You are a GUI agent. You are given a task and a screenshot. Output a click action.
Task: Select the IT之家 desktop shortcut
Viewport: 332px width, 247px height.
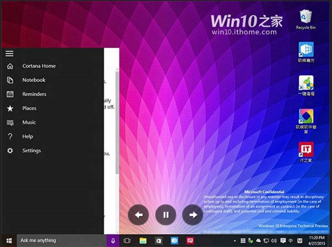306,152
